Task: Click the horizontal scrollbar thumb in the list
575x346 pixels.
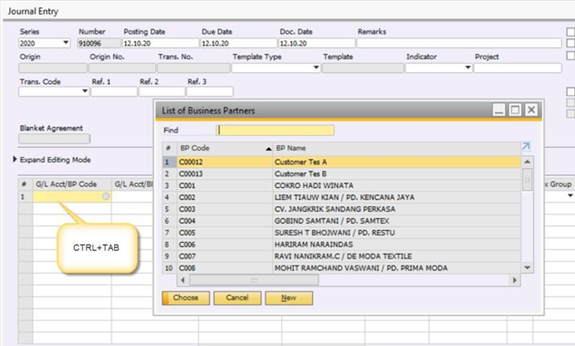Action: pos(254,280)
